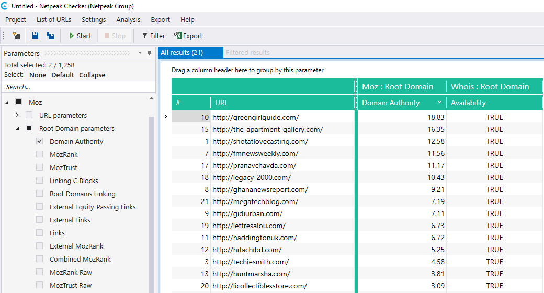Check the Combined MozRank checkbox

[x=40, y=259]
